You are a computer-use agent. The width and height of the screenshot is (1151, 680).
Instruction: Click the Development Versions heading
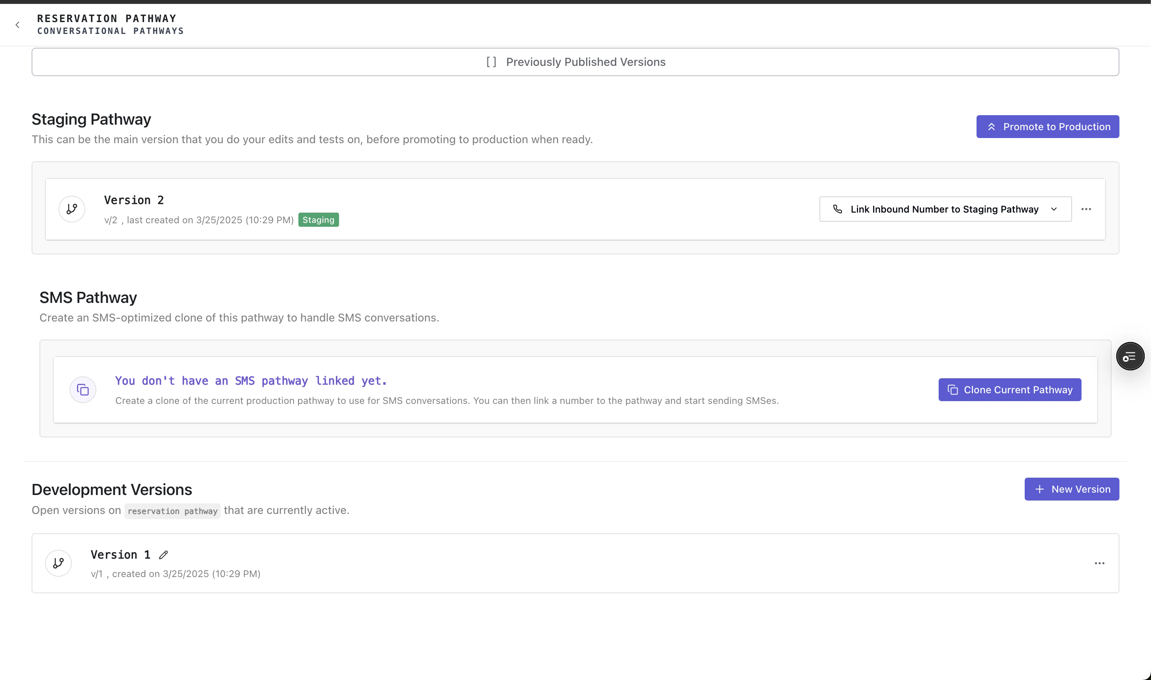[112, 489]
